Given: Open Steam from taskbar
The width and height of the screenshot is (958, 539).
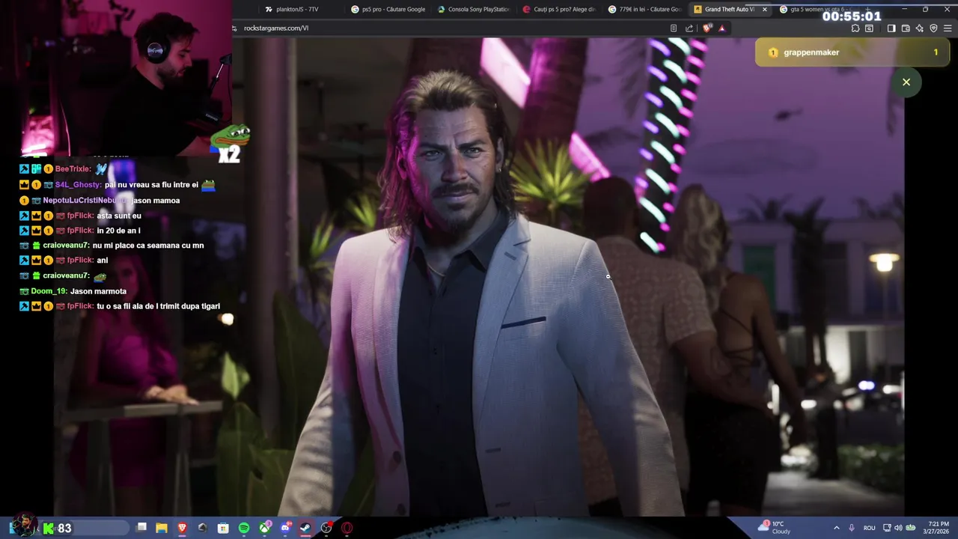Looking at the screenshot, I should click(305, 528).
